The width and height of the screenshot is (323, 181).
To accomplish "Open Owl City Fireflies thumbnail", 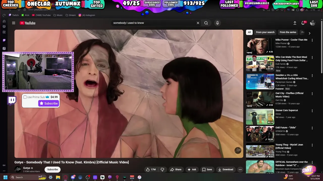I will pos(260,100).
